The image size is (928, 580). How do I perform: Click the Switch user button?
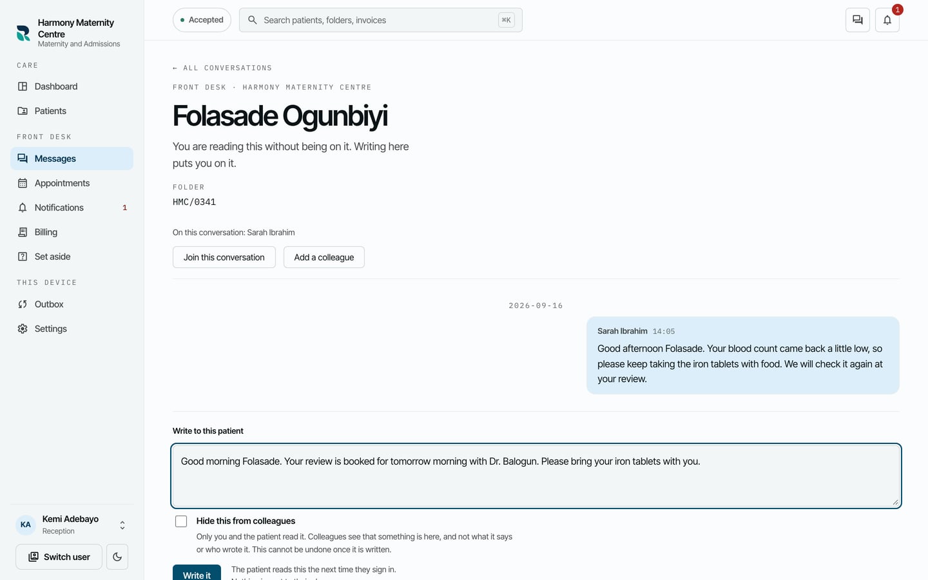click(59, 557)
